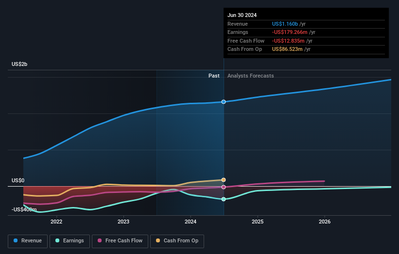Toggle the Free Cash Flow legend button
Image resolution: width=399 pixels, height=254 pixels.
tap(120, 241)
